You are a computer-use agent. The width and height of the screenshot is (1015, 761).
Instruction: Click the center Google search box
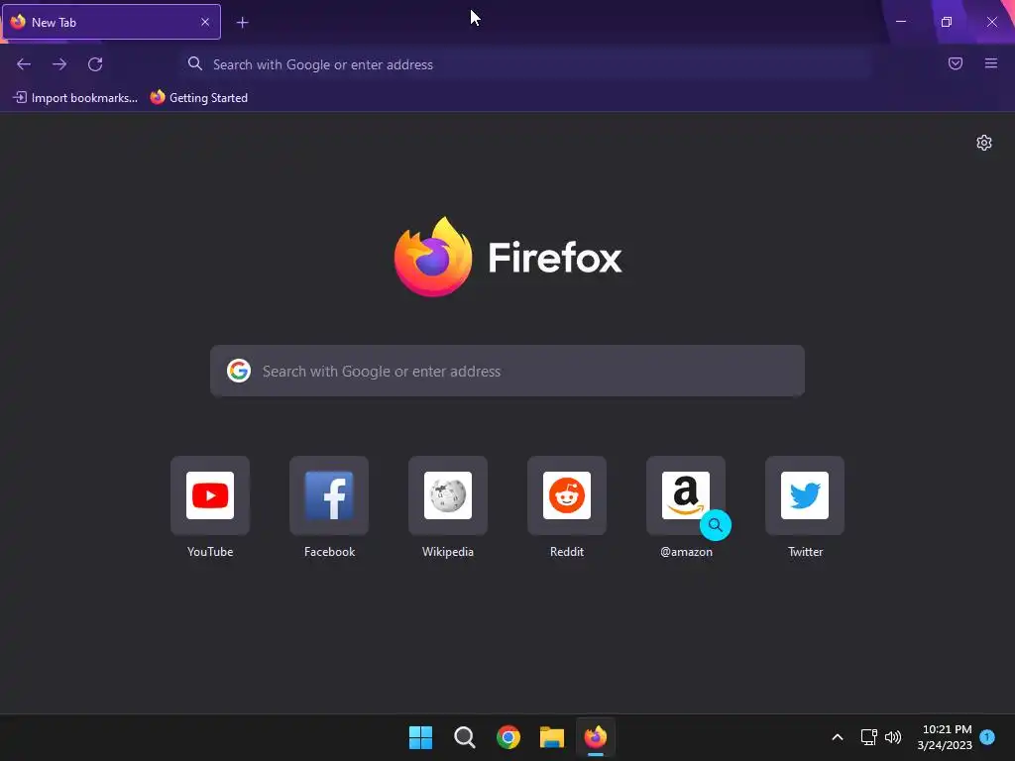(507, 371)
